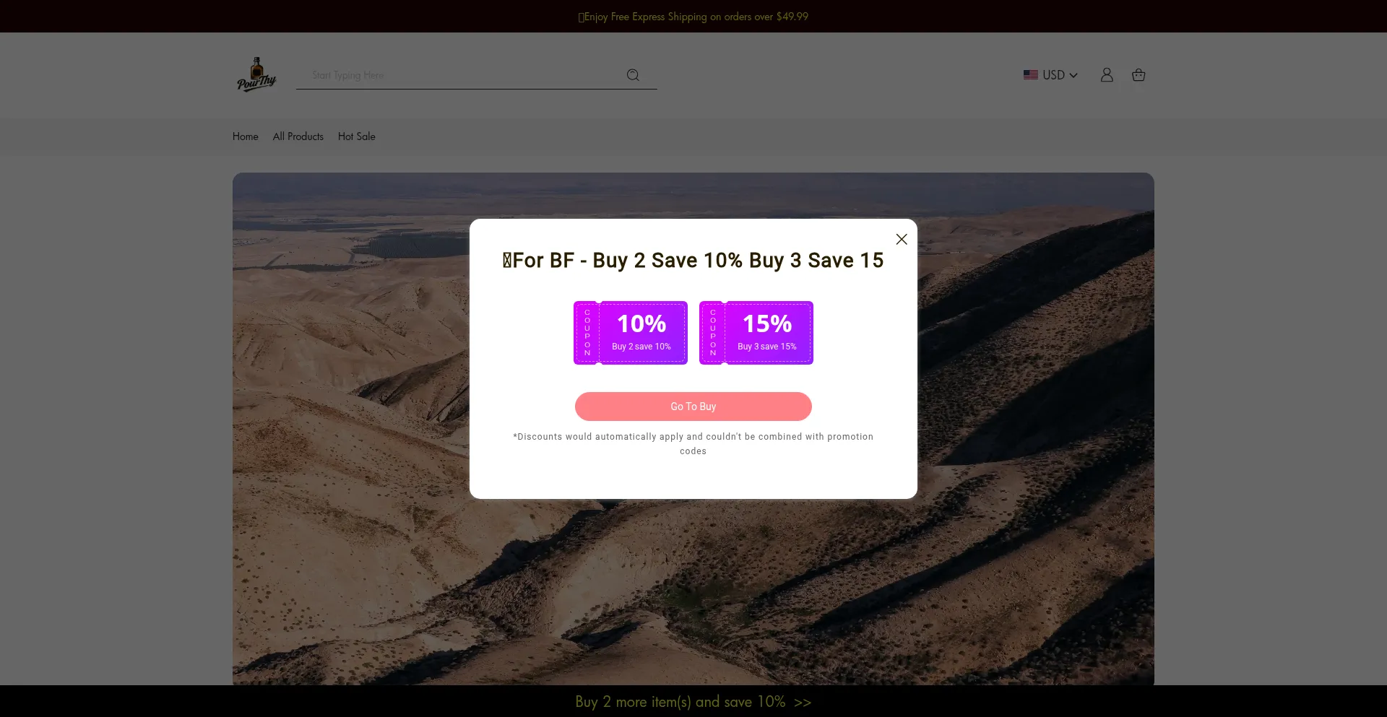The height and width of the screenshot is (717, 1387).
Task: Click the chevron next to USD
Action: click(1073, 75)
